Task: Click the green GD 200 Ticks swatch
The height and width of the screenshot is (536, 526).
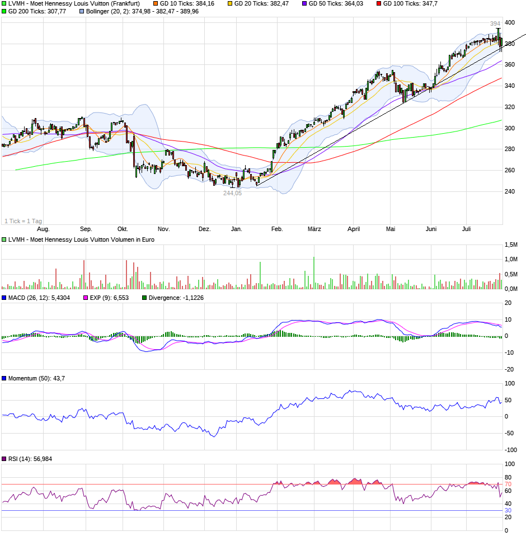Action: (x=4, y=11)
